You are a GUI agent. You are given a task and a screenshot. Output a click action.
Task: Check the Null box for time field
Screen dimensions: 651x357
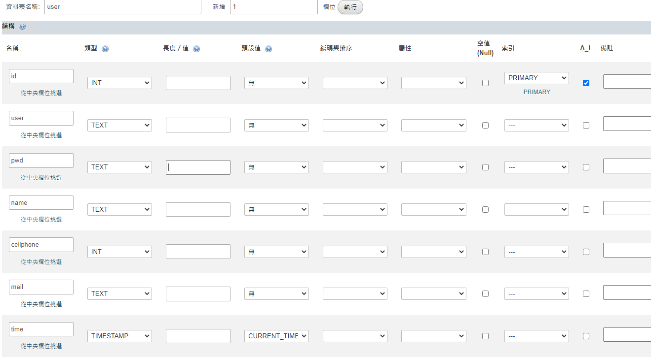(x=485, y=336)
